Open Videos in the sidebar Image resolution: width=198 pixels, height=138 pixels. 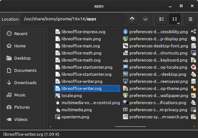[24, 119]
